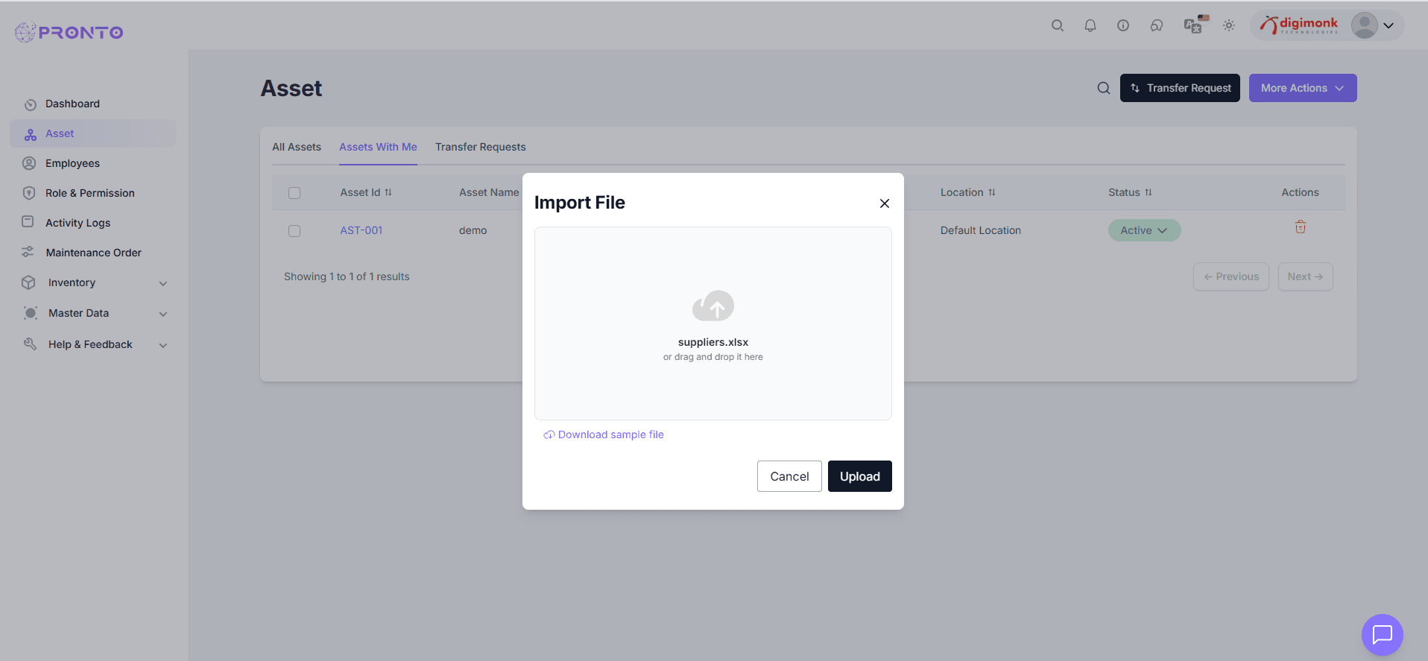Open the AST-001 asset link
The width and height of the screenshot is (1428, 661).
361,230
